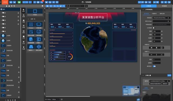
Task: Click the redo arrow in top toolbar
Action: 27,2
